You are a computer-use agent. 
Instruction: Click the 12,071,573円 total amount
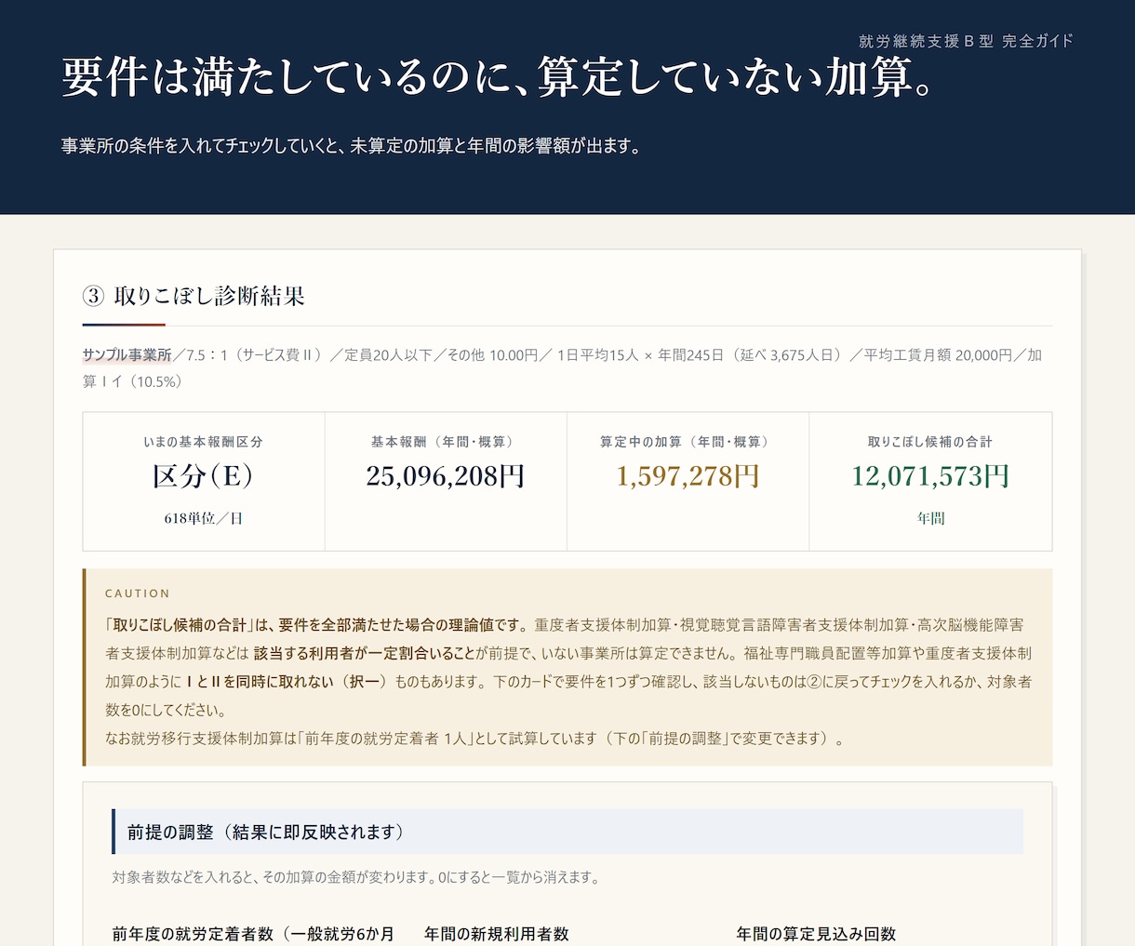[x=930, y=476]
